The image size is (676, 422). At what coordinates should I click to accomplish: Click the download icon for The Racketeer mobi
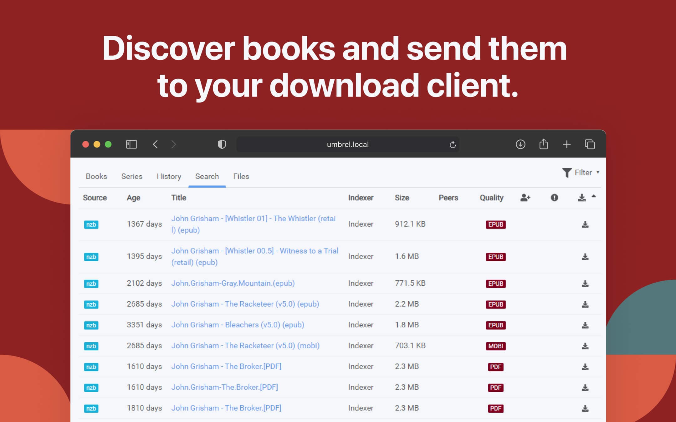585,345
